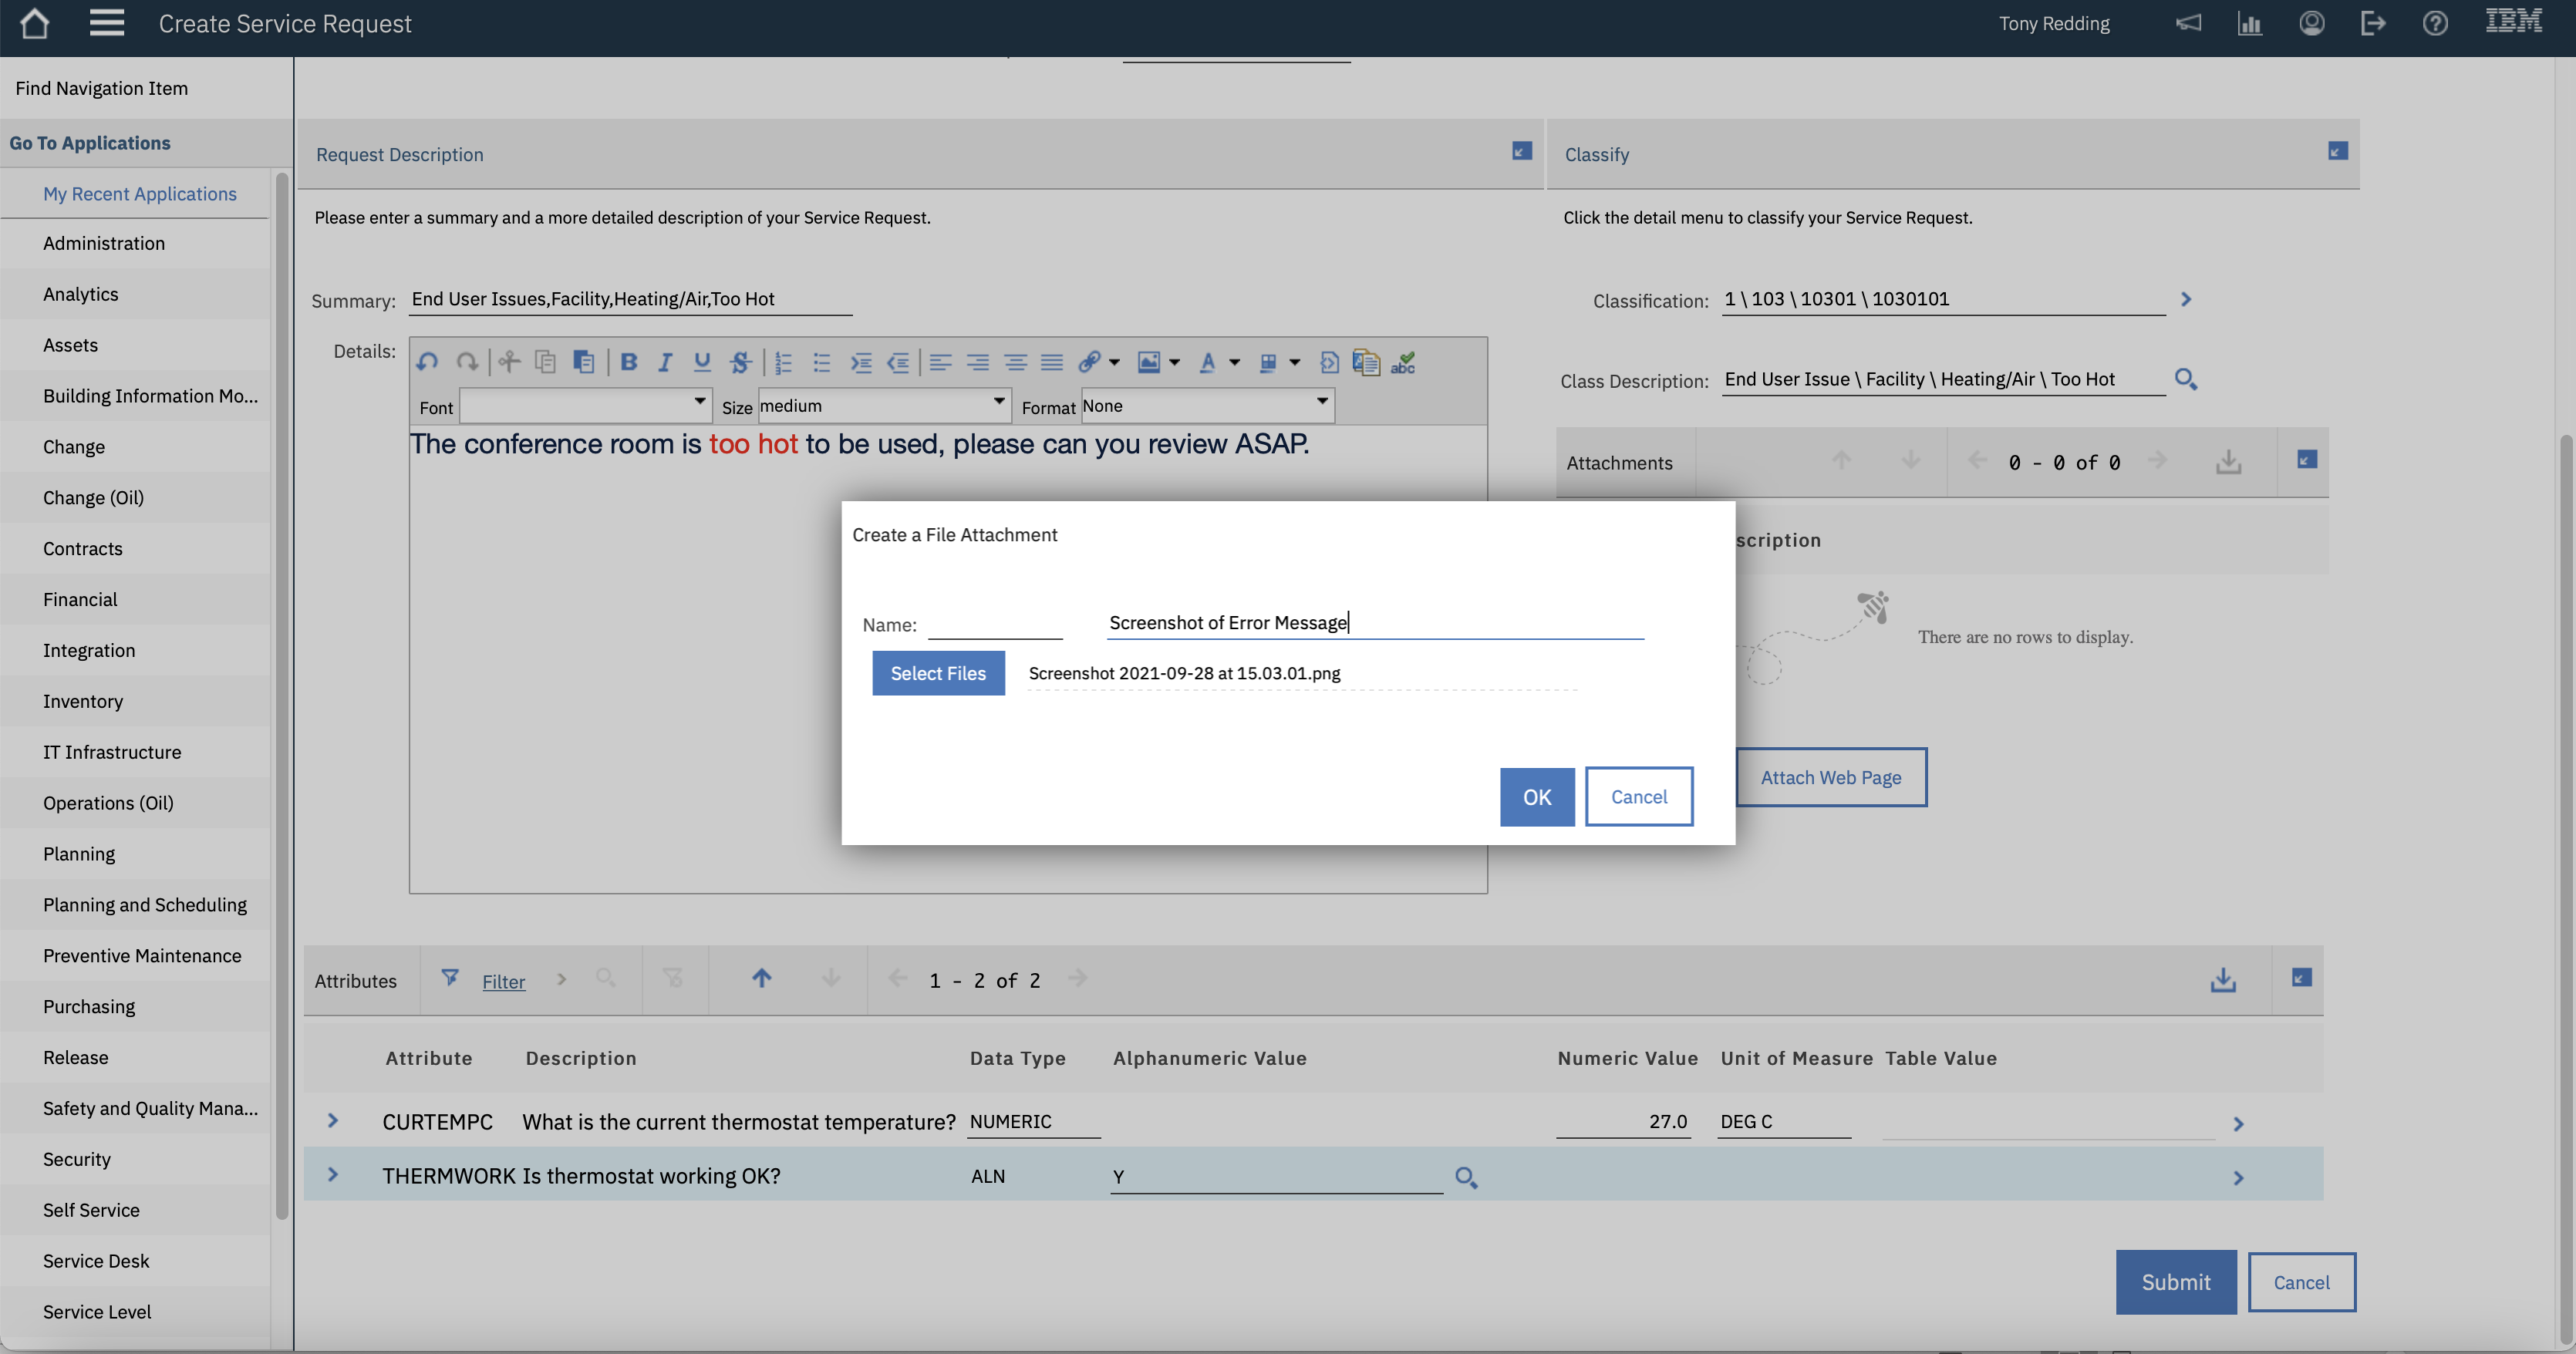Open reports via the bar chart header icon
2576x1354 pixels.
click(2250, 23)
